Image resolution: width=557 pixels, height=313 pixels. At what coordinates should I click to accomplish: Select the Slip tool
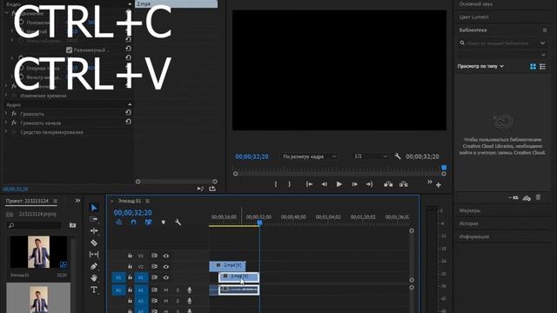point(94,255)
